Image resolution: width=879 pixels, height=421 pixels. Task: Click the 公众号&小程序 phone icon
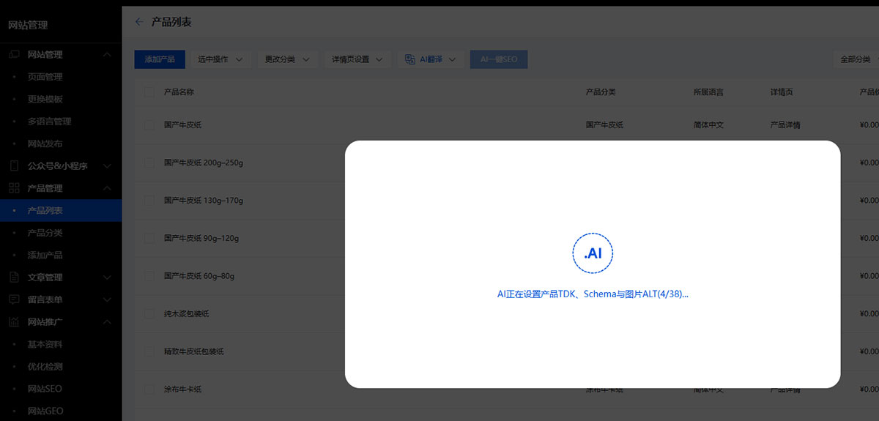tap(14, 166)
